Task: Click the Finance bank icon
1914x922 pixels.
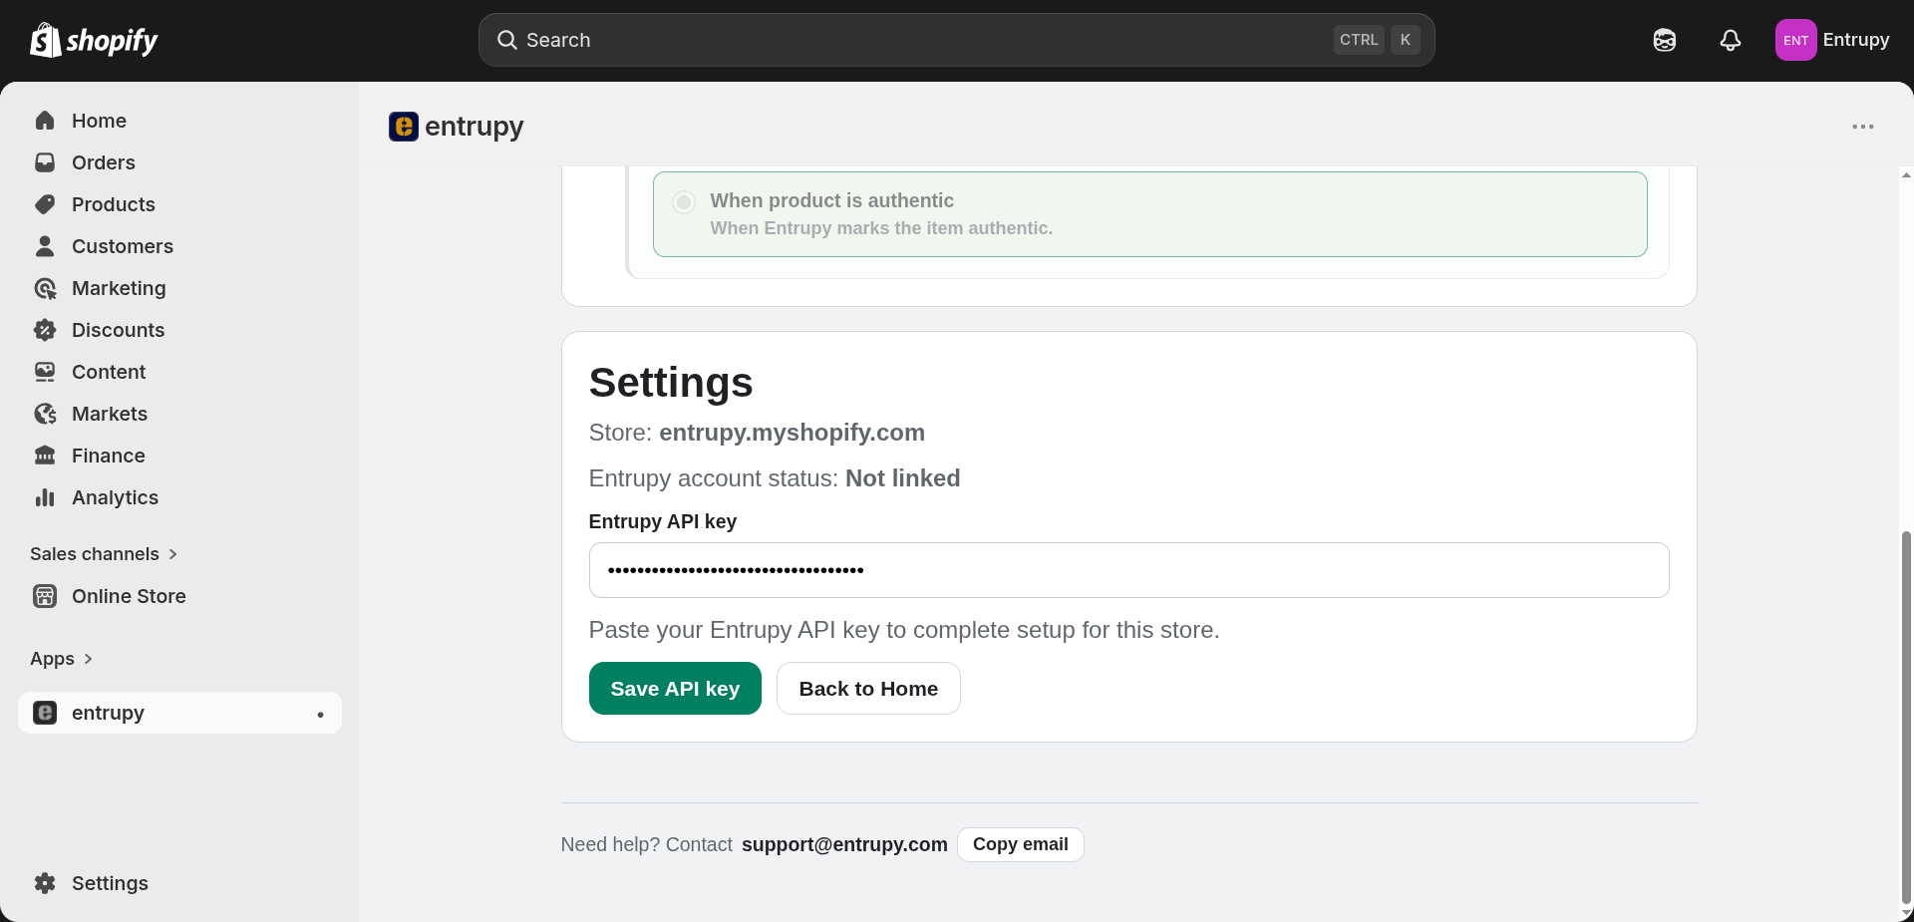Action: [x=45, y=456]
